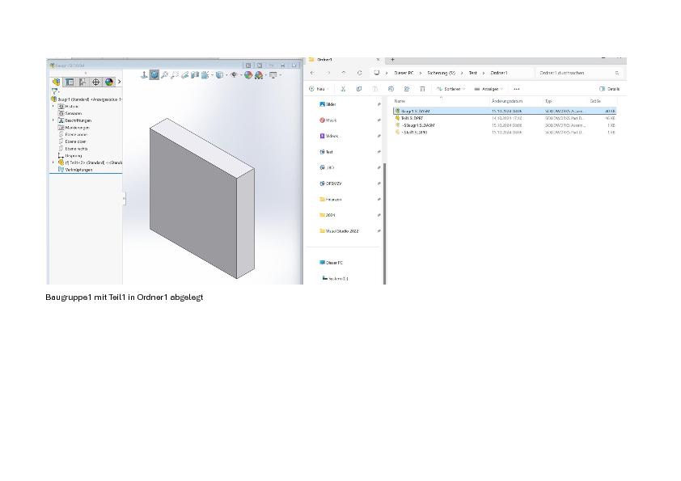The image size is (681, 481).
Task: Select Sensoren in the feature tree
Action: pos(70,113)
